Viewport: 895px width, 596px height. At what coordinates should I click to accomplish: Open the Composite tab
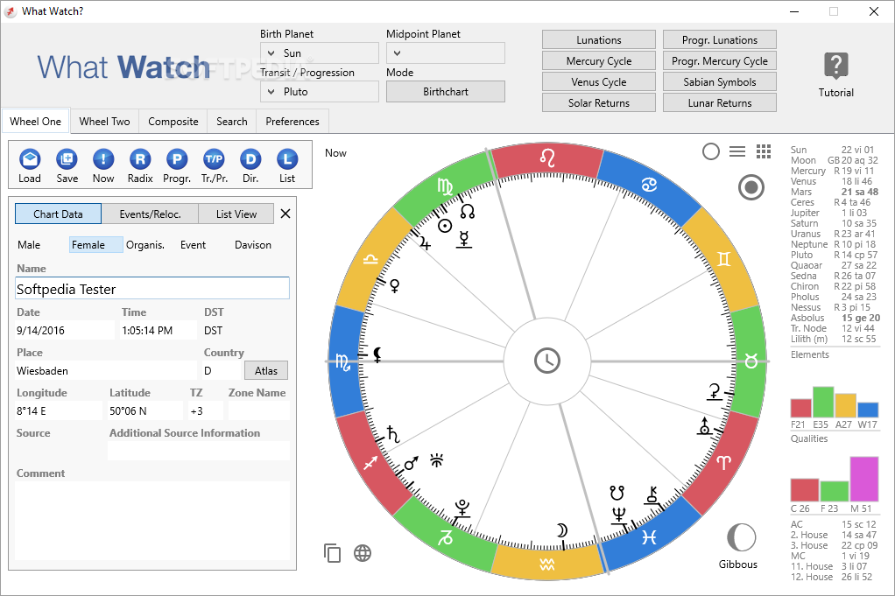tap(173, 122)
